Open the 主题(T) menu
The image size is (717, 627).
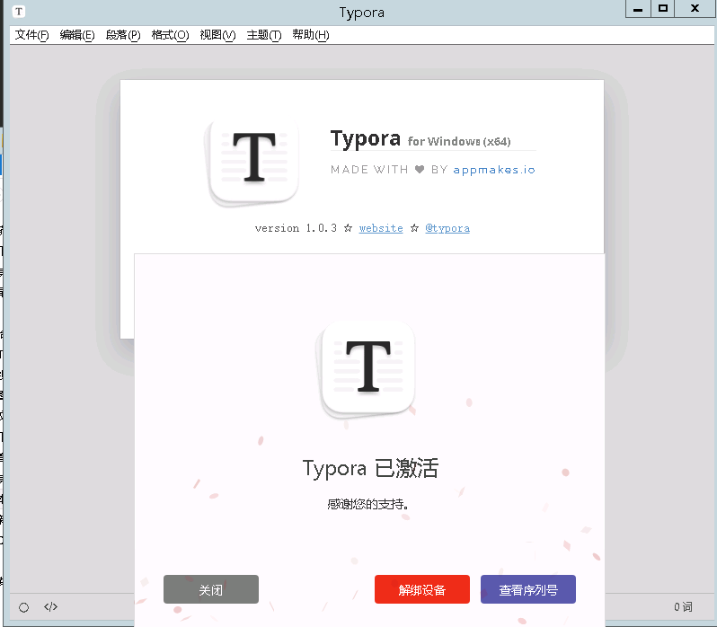pyautogui.click(x=264, y=35)
